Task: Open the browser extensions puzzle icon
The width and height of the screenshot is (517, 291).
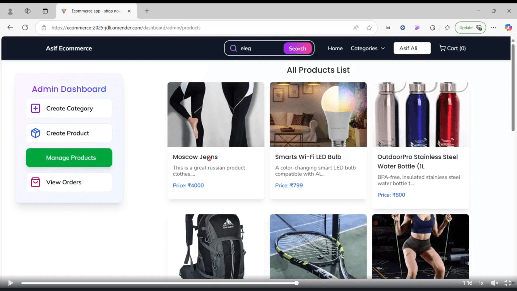Action: (432, 27)
